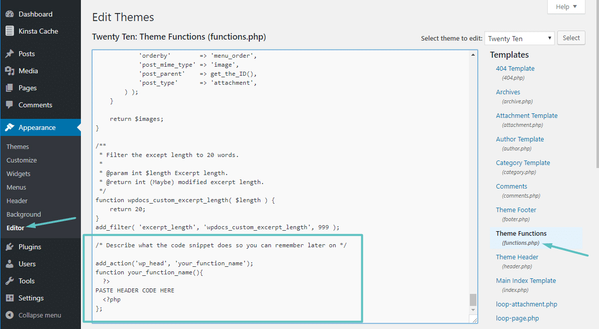
Task: Click inside the functions.php code editor
Action: pyautogui.click(x=281, y=187)
